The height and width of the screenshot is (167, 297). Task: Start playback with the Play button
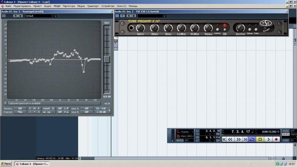point(268,140)
